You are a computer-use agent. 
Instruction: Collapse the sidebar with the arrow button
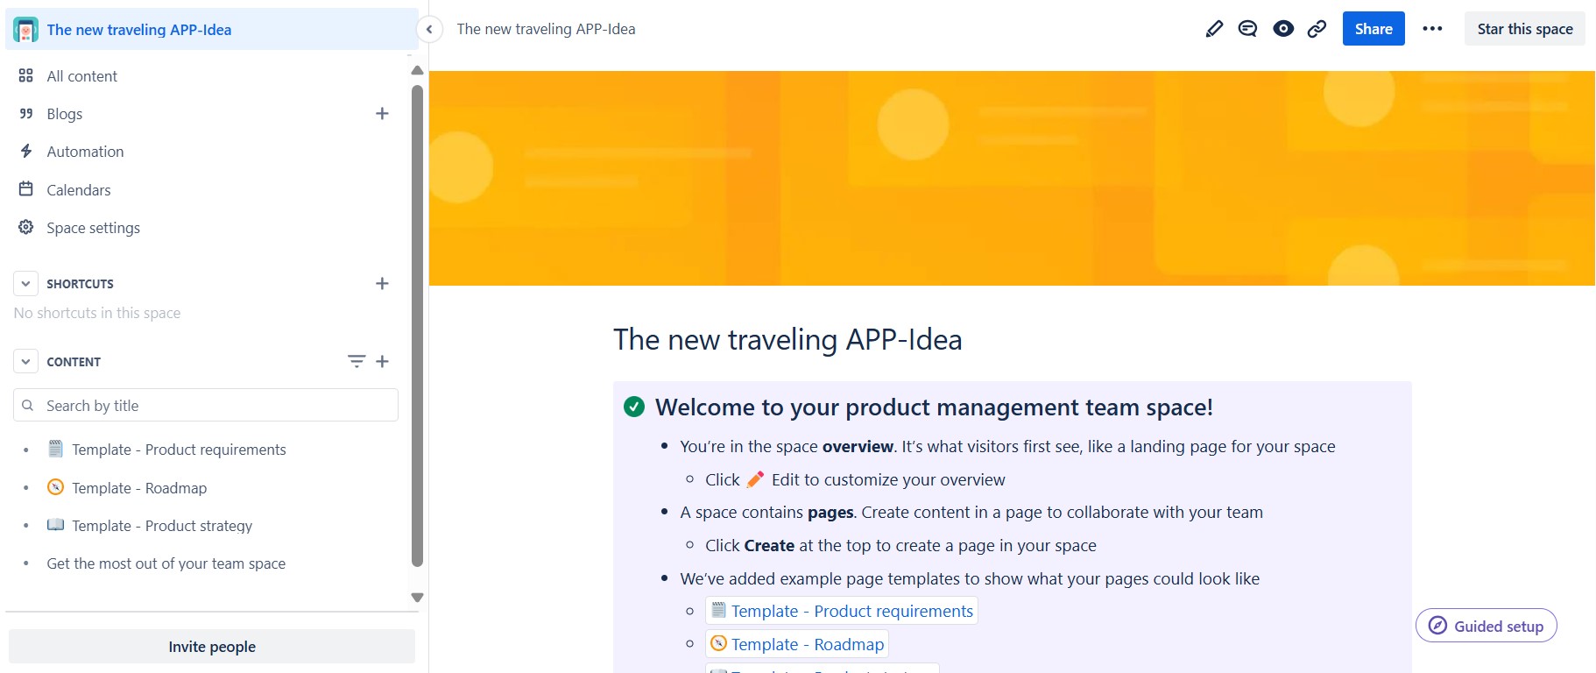coord(429,29)
